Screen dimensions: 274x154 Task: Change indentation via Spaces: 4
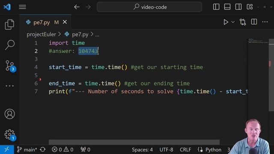click(x=142, y=150)
